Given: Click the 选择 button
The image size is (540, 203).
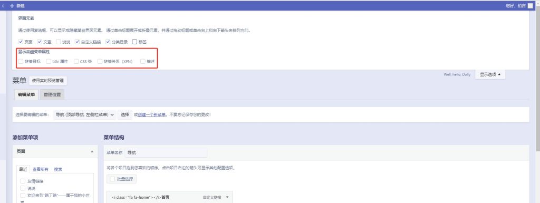Looking at the screenshot, I should click(x=125, y=114).
